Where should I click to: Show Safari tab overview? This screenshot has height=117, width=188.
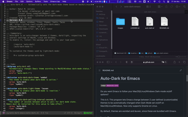click(184, 62)
